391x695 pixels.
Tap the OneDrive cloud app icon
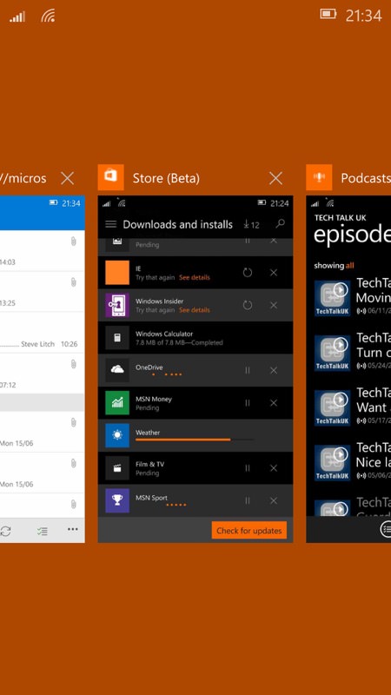point(117,370)
